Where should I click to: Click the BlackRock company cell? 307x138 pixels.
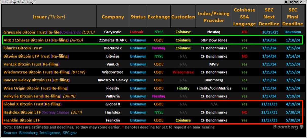[113, 48]
